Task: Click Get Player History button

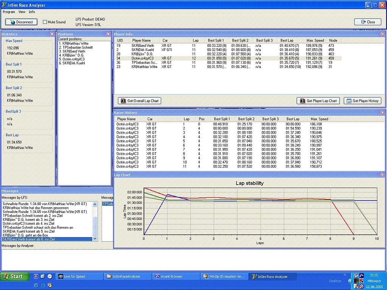Action: (362, 100)
